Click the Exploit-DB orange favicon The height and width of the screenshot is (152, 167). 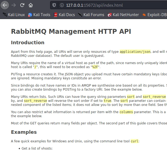pos(144,15)
